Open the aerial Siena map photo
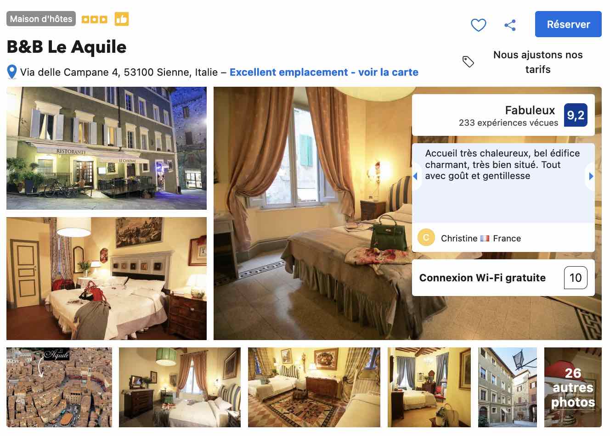Viewport: 610px width, 436px height. 59,387
